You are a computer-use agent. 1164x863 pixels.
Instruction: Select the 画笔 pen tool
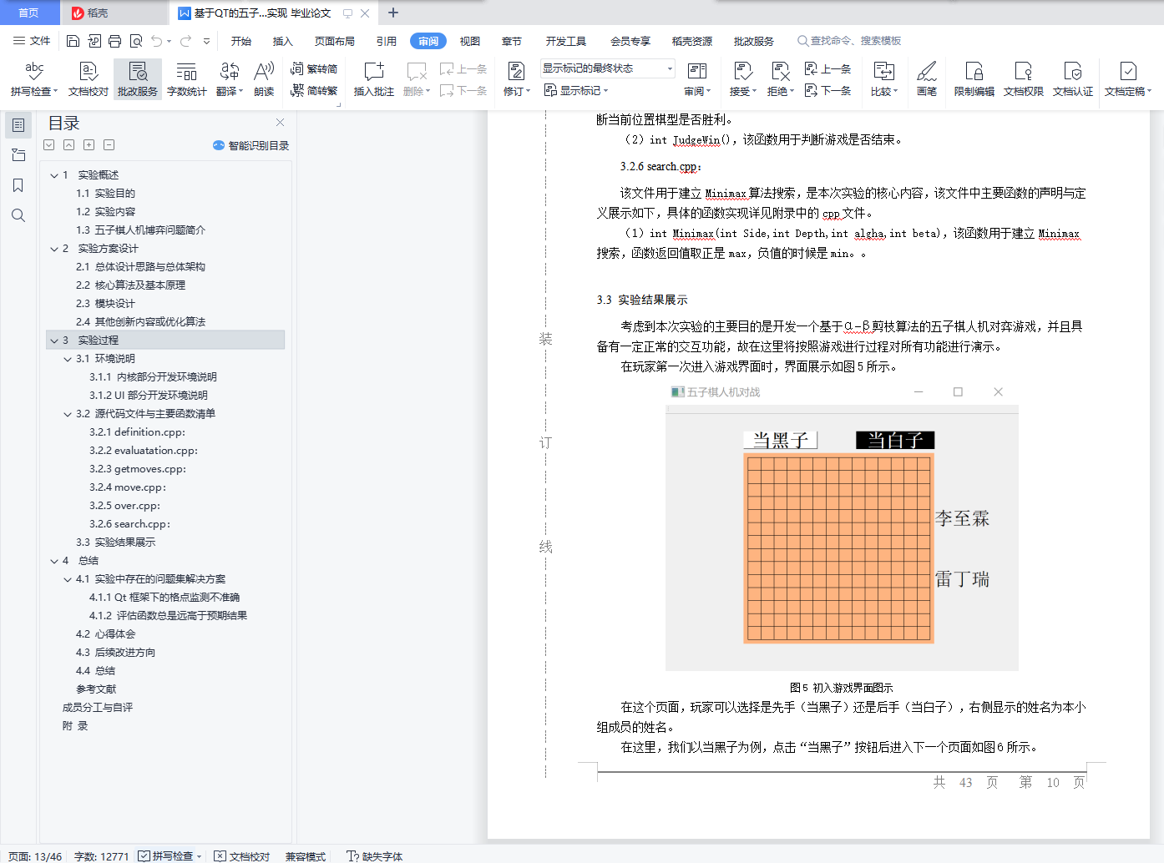pyautogui.click(x=927, y=79)
